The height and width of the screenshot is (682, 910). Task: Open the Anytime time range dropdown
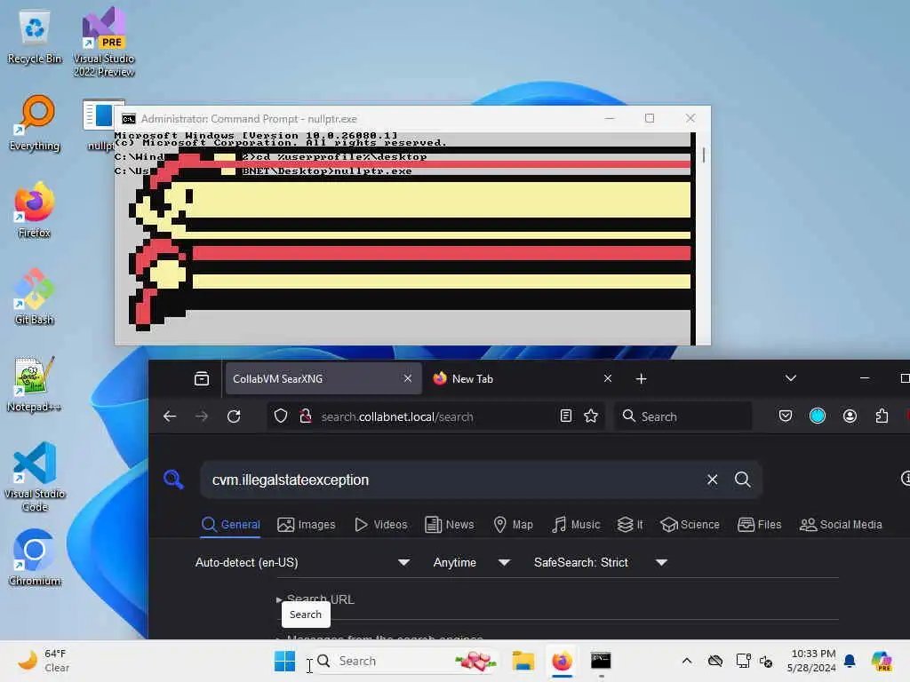[x=471, y=562]
